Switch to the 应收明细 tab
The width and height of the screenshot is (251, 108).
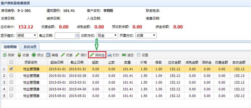[10, 47]
